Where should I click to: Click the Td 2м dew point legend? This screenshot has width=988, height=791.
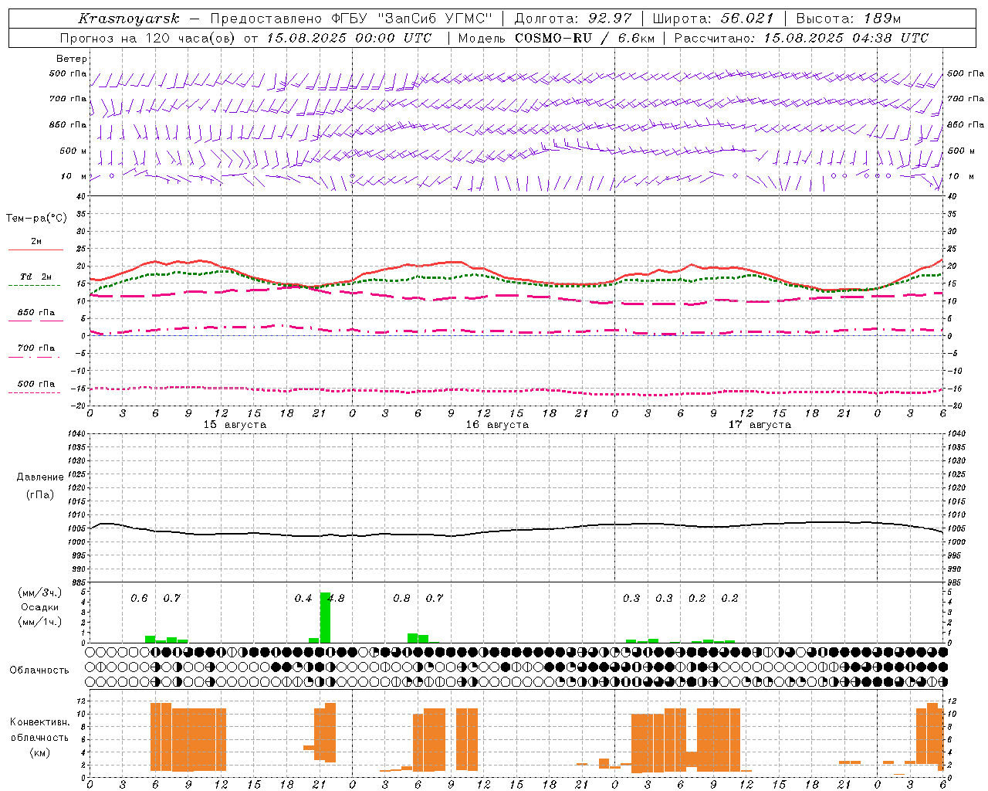click(36, 277)
